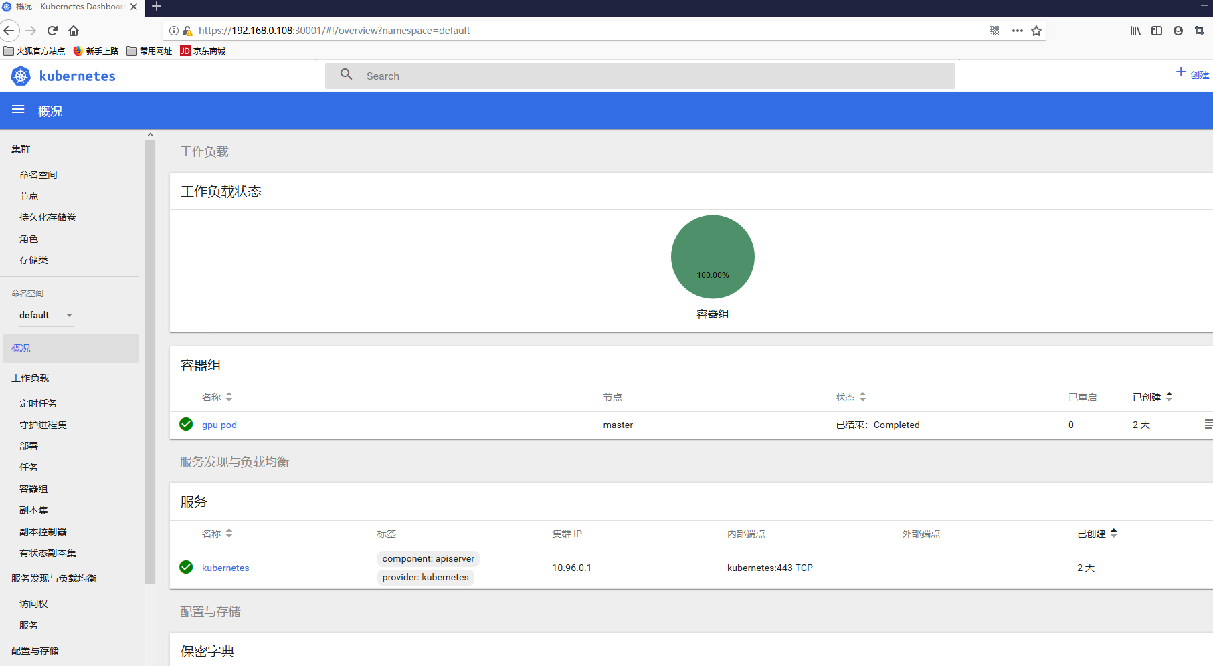The width and height of the screenshot is (1213, 666).
Task: Open 副本控制器 in sidebar
Action: click(43, 532)
